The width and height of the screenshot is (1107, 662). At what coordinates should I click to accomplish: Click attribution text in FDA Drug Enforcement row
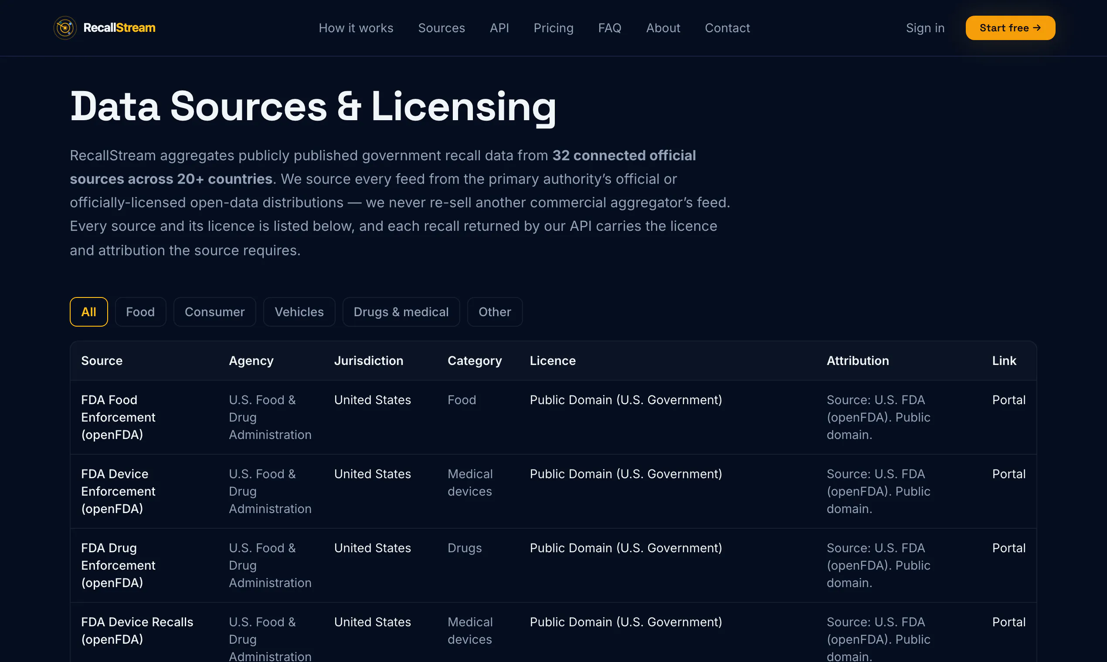pos(879,565)
